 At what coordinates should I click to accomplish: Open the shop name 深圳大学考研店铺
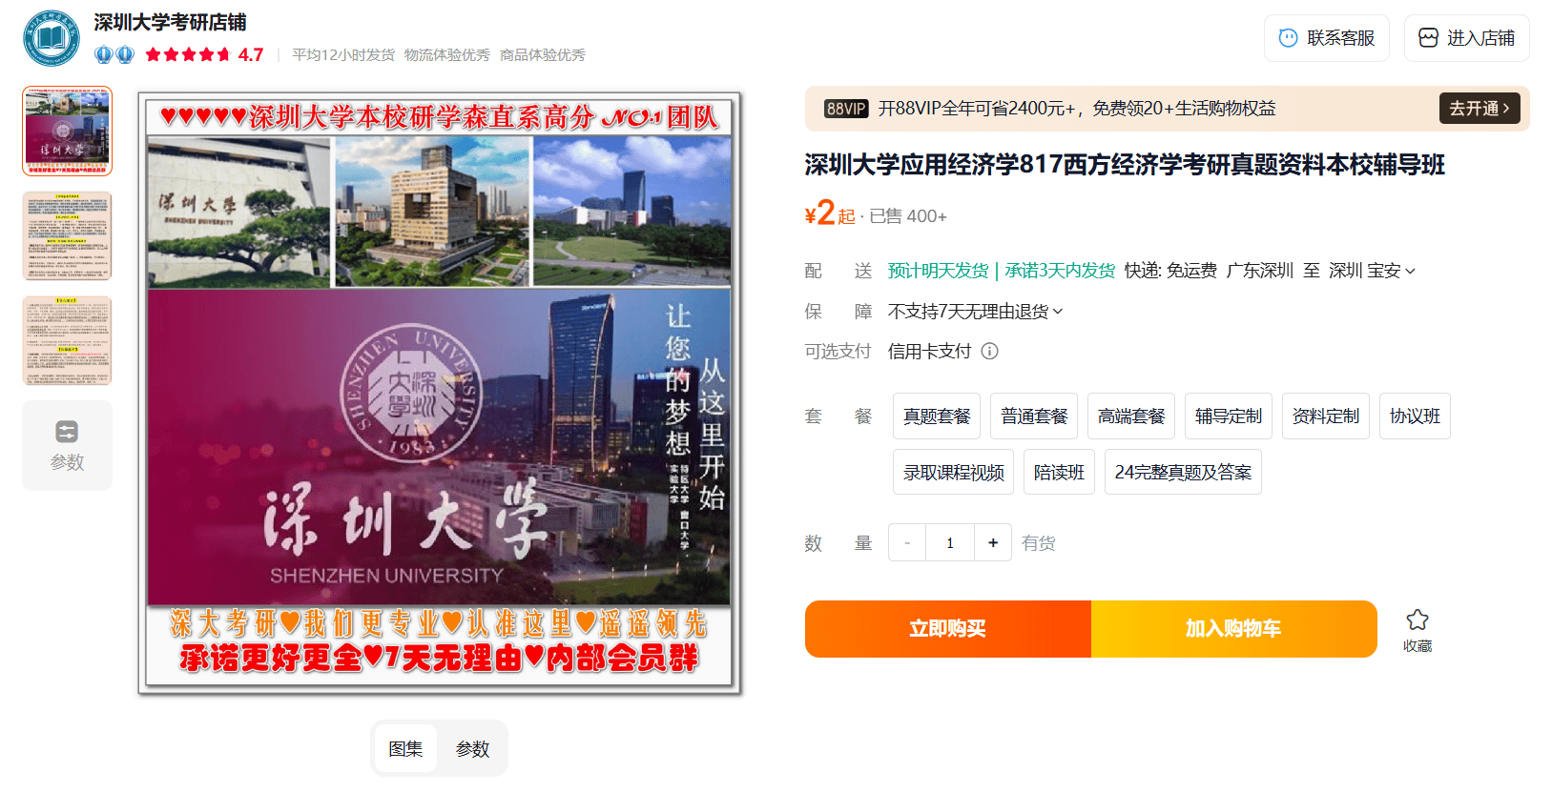point(170,22)
